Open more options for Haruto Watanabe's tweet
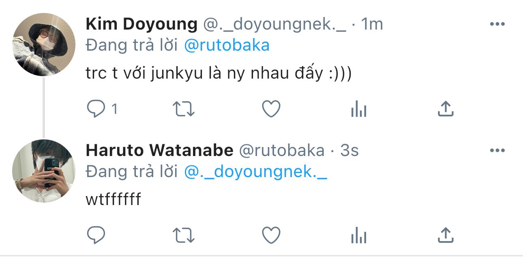This screenshot has height=265, width=523. [x=497, y=150]
